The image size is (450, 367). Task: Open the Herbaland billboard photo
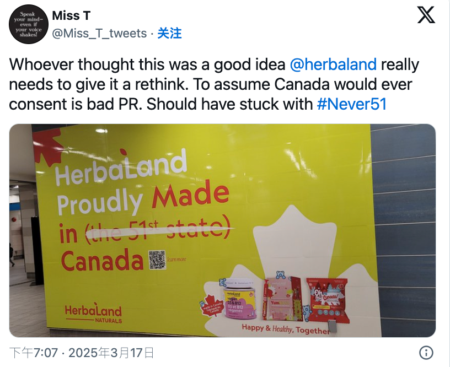(x=222, y=230)
